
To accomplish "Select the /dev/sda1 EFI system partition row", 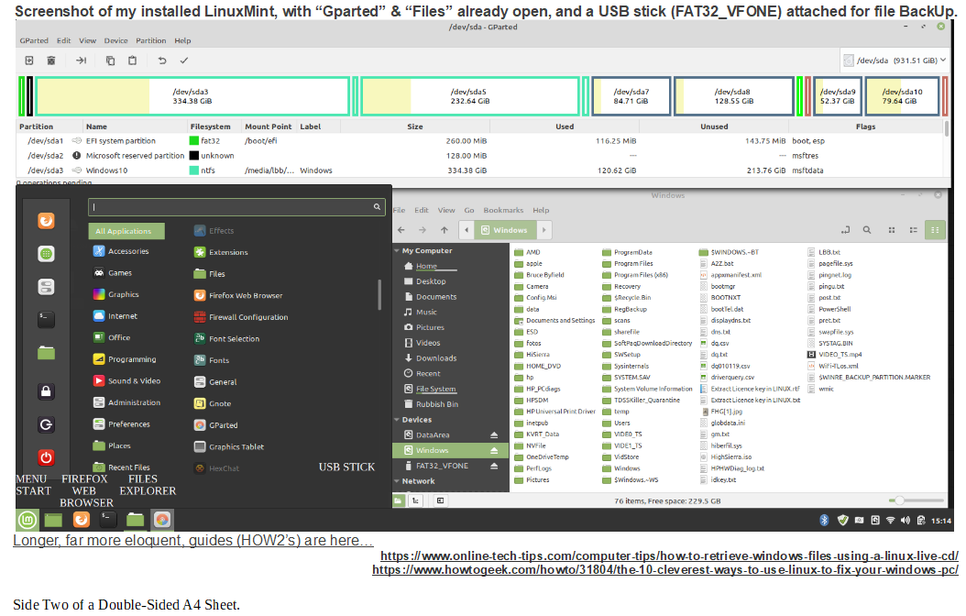I will tap(480, 141).
